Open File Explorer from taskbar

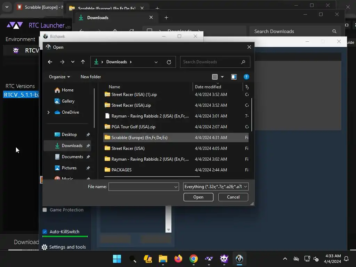pos(163,259)
